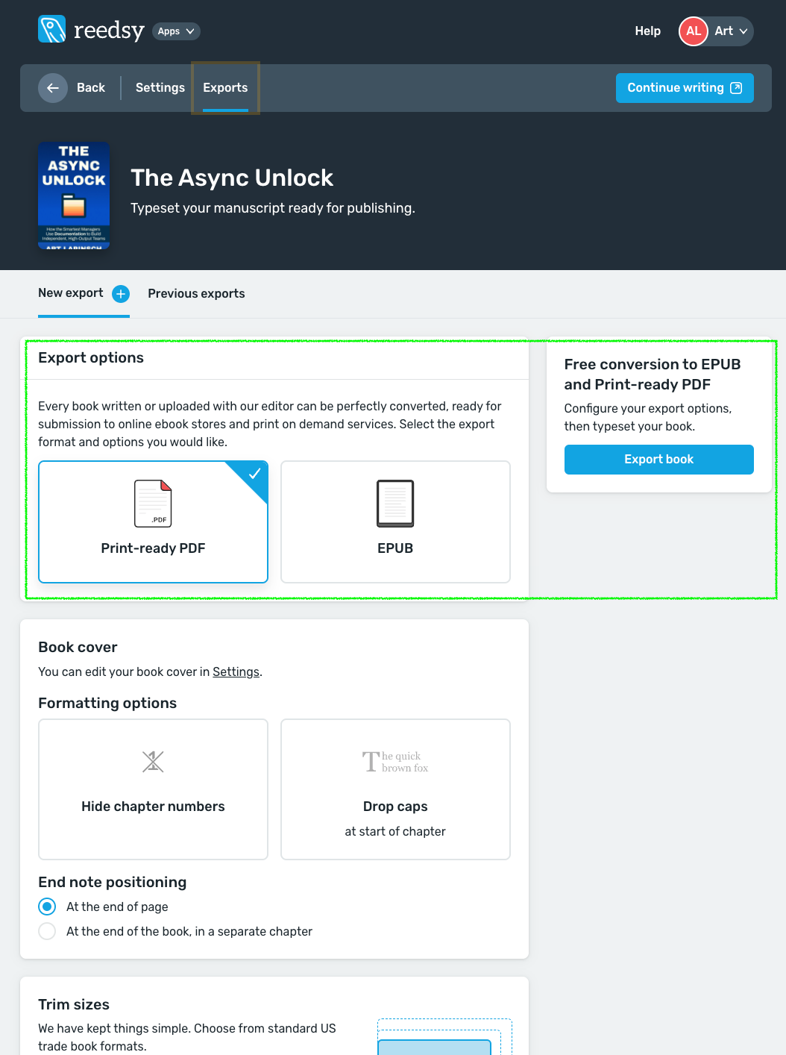Click the Back label text
The width and height of the screenshot is (786, 1055).
click(91, 88)
